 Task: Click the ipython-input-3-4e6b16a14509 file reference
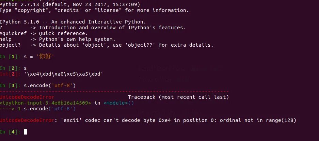(45, 103)
